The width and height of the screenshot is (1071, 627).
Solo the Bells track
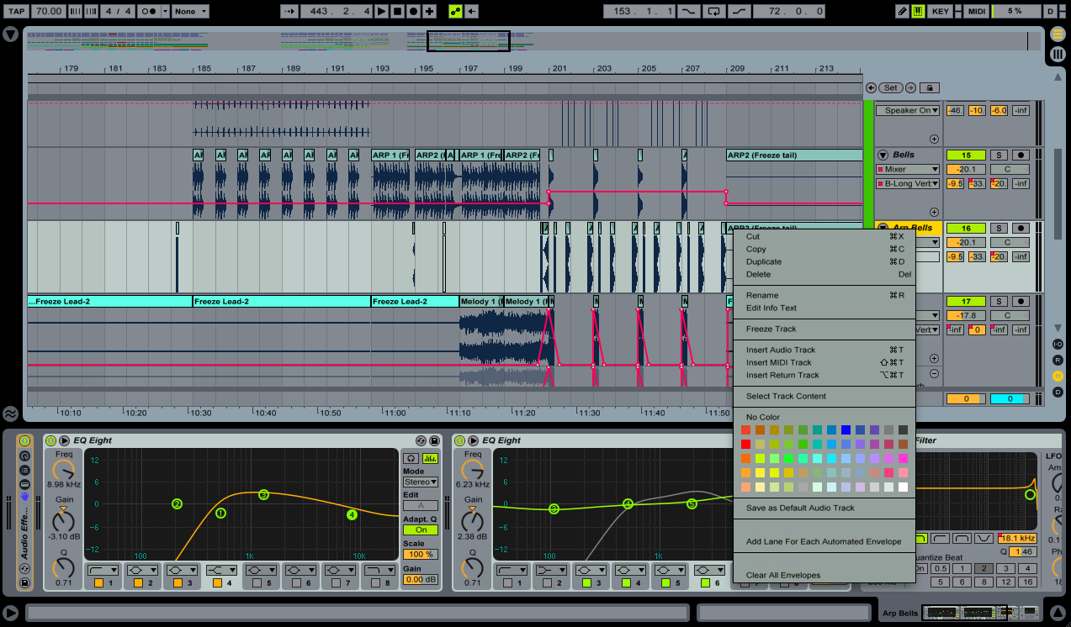997,155
